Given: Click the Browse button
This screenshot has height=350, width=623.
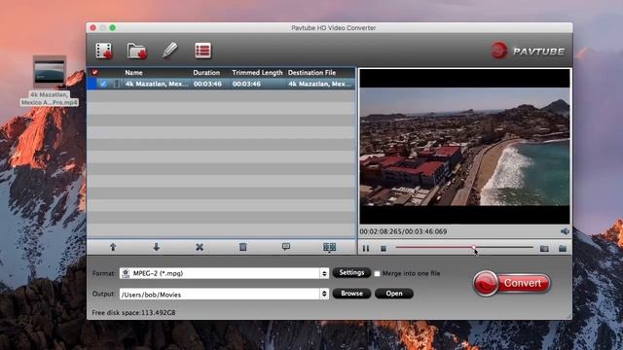Looking at the screenshot, I should (x=351, y=294).
